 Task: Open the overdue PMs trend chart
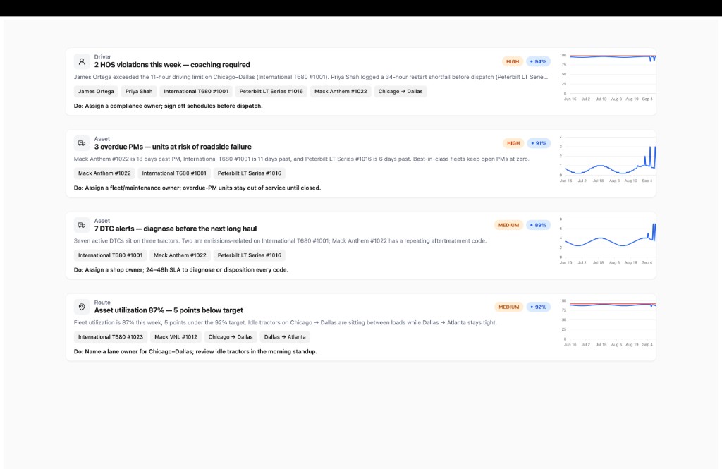click(608, 159)
